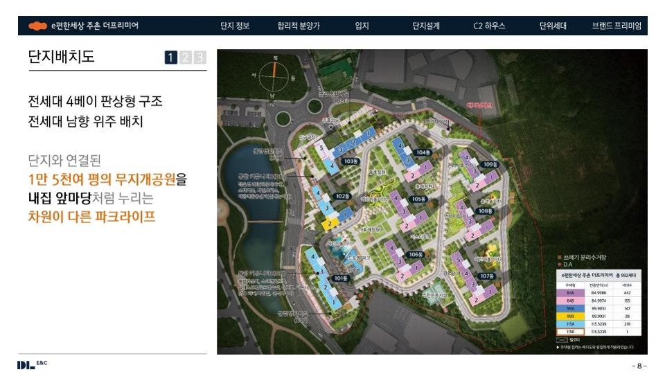Go to the 단지설계 section

coord(426,26)
